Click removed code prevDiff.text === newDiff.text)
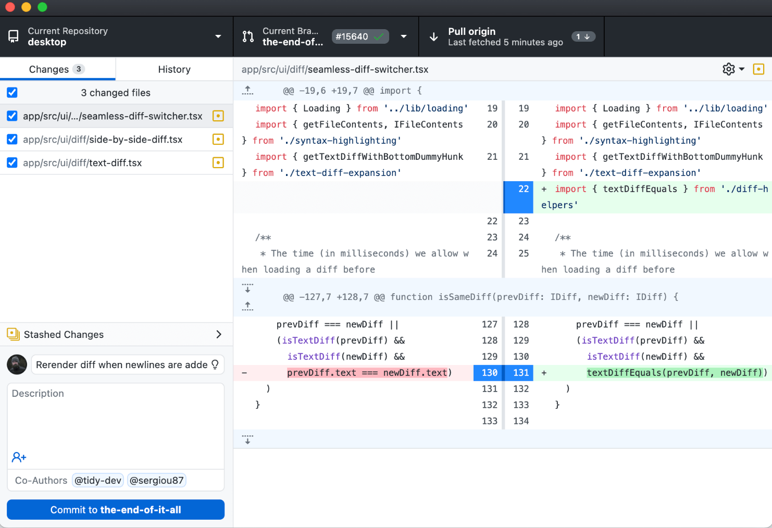This screenshot has height=528, width=772. tap(369, 373)
